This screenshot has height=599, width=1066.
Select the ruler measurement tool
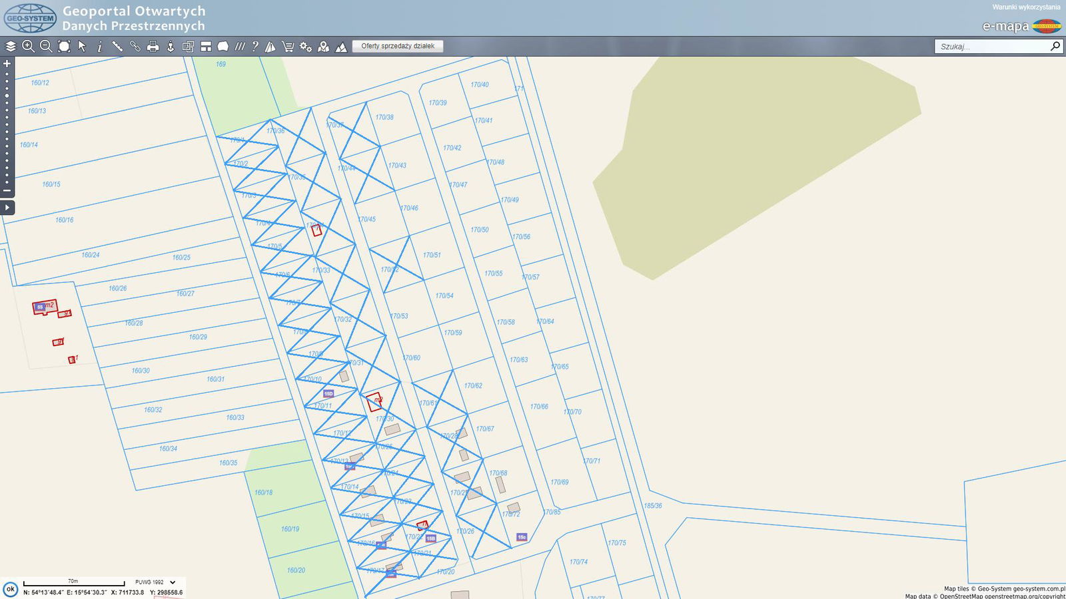click(117, 47)
